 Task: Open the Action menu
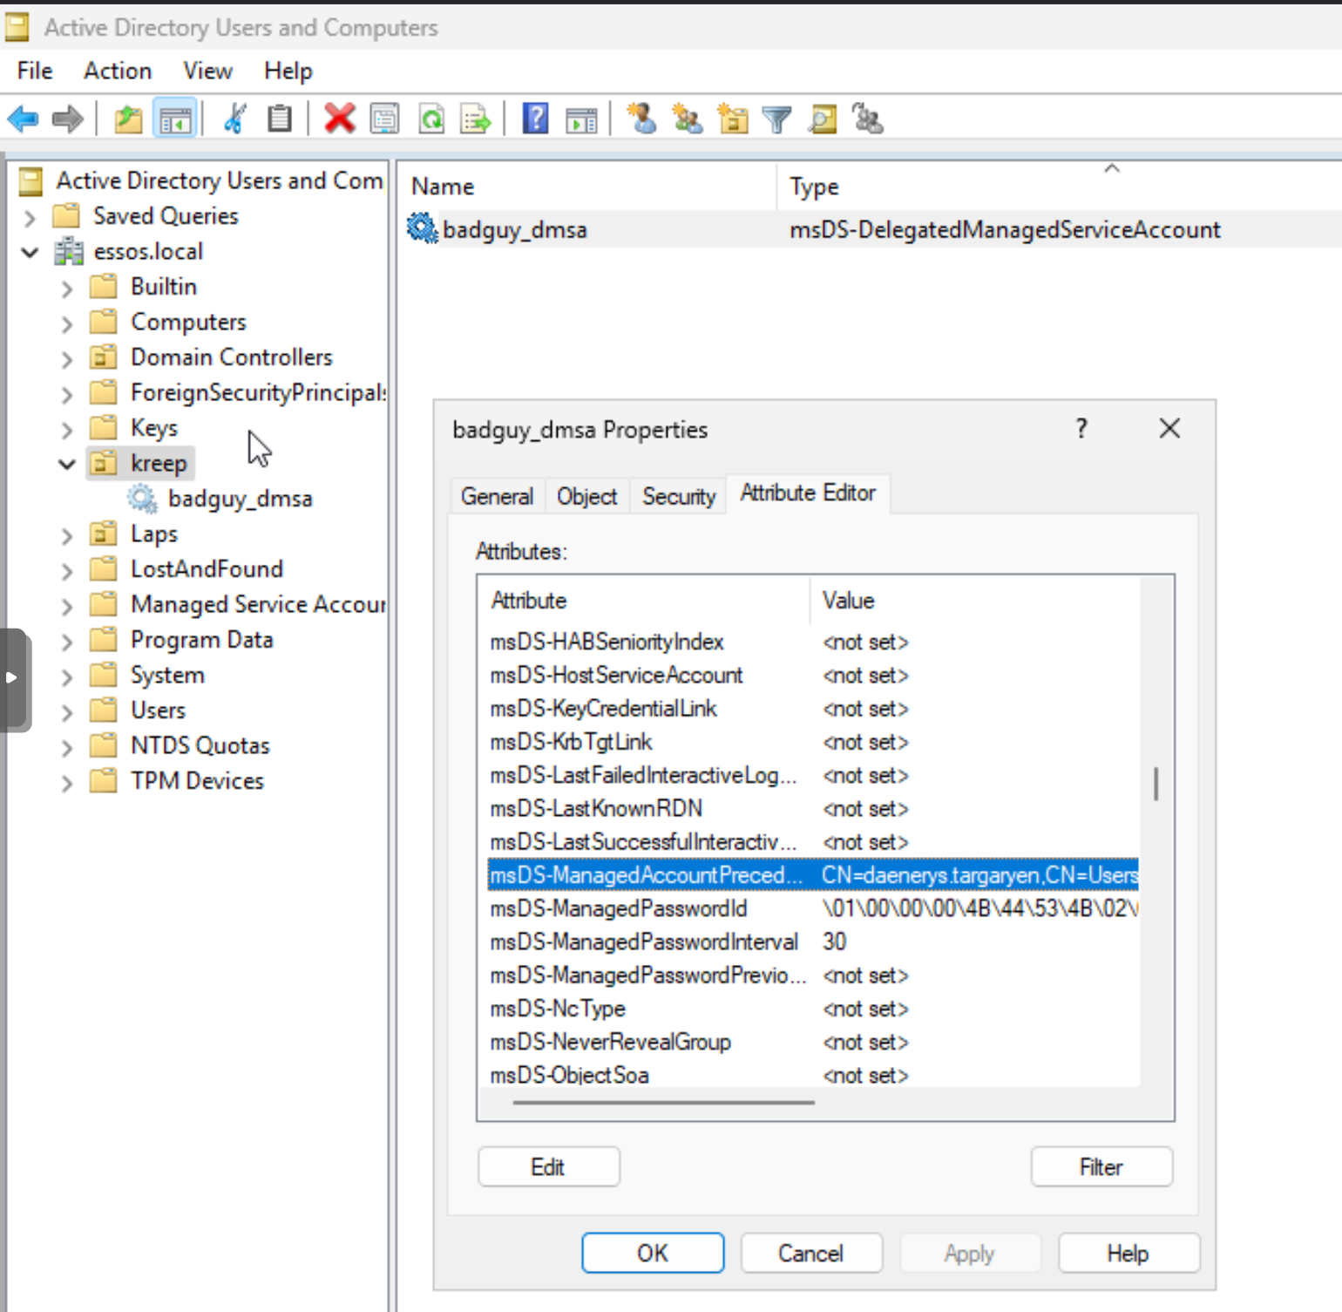point(118,71)
